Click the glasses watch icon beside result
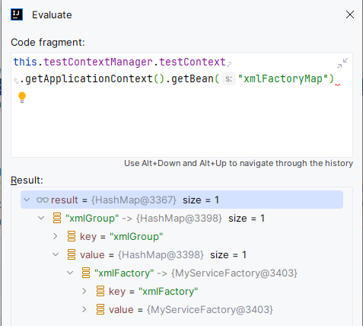The image size is (363, 326). tap(43, 200)
